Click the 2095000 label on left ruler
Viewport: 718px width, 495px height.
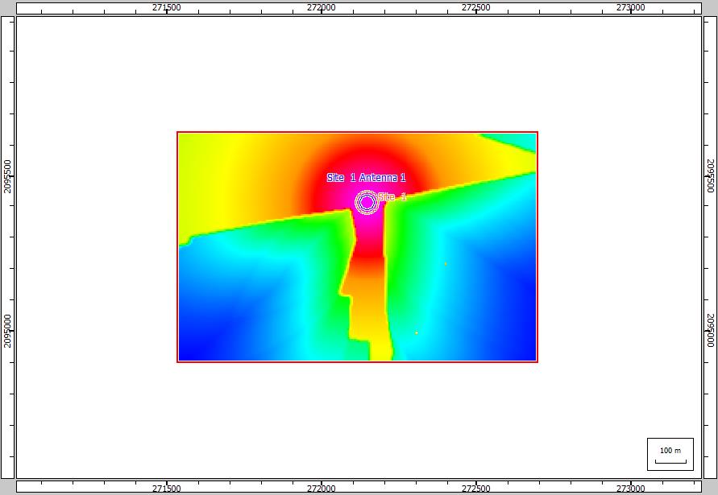tap(7, 331)
